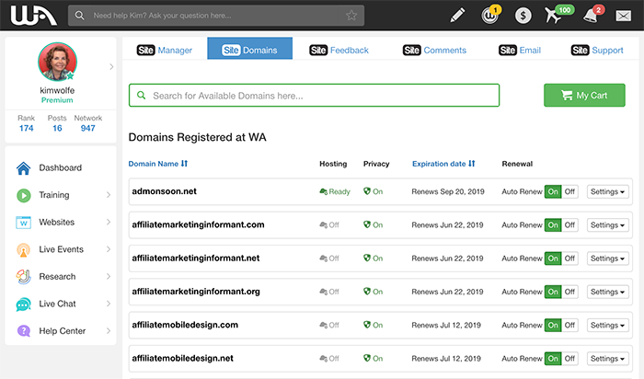Turn off auto renew for affiliatemarketinginformant.net
644x379 pixels.
[x=569, y=258]
